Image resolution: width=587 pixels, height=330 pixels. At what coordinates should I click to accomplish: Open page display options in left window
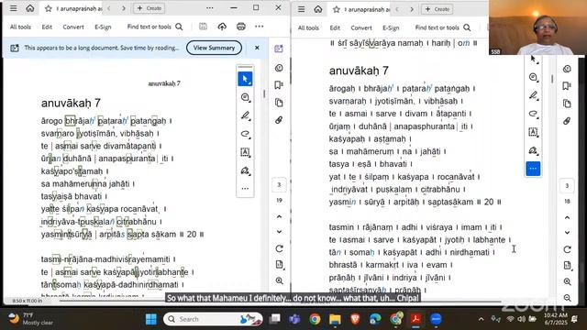(279, 265)
